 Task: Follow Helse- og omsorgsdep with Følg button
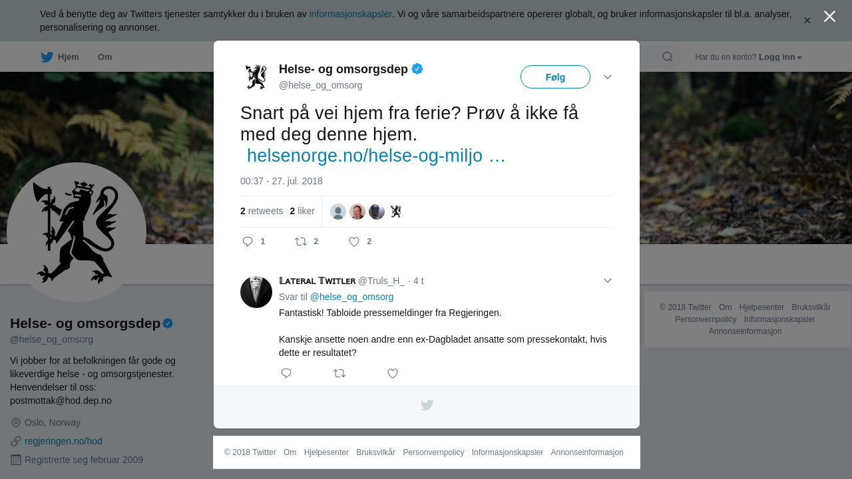tap(555, 77)
